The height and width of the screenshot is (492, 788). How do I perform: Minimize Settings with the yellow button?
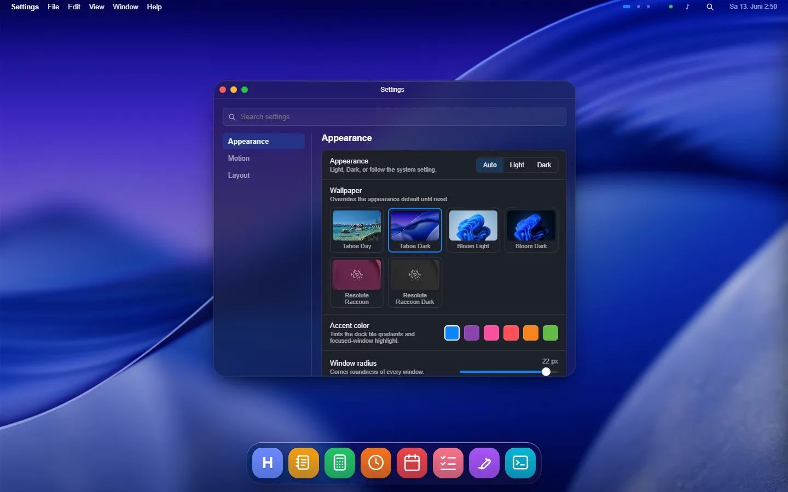[x=234, y=90]
